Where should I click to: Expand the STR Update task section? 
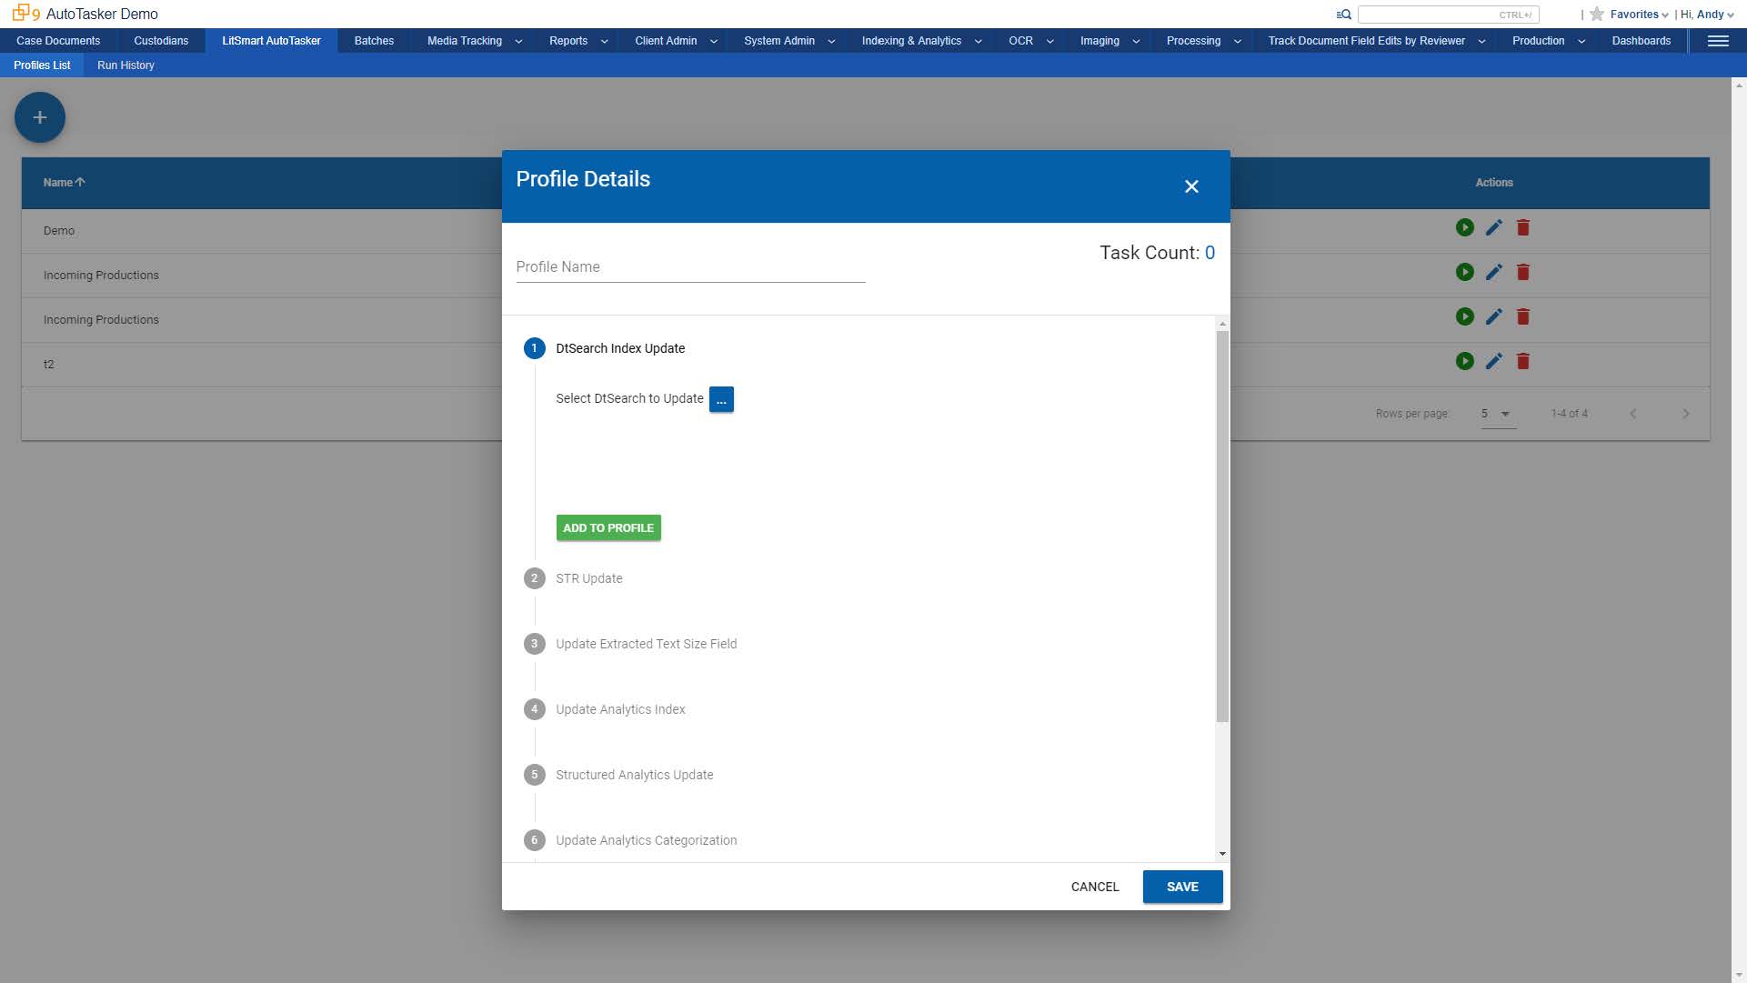(587, 578)
